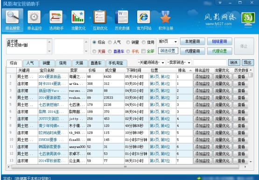Open the 排名监控 clock icon
259x180 pixels.
click(34, 17)
